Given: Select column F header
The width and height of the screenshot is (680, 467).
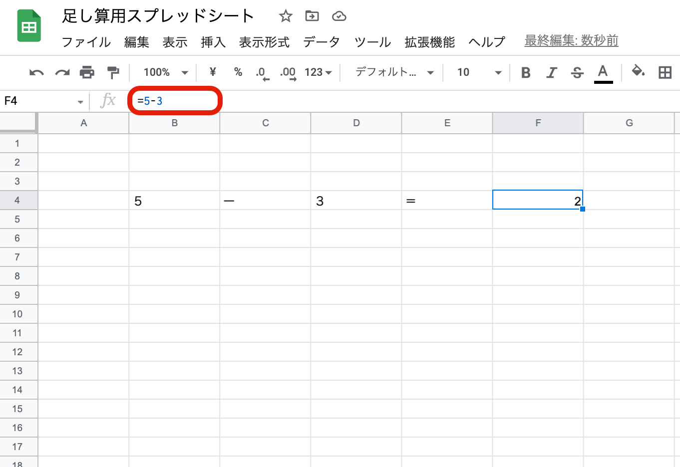Looking at the screenshot, I should (538, 123).
